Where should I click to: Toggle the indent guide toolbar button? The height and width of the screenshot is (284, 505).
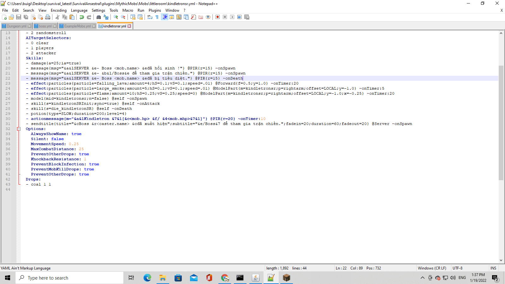coord(164,17)
